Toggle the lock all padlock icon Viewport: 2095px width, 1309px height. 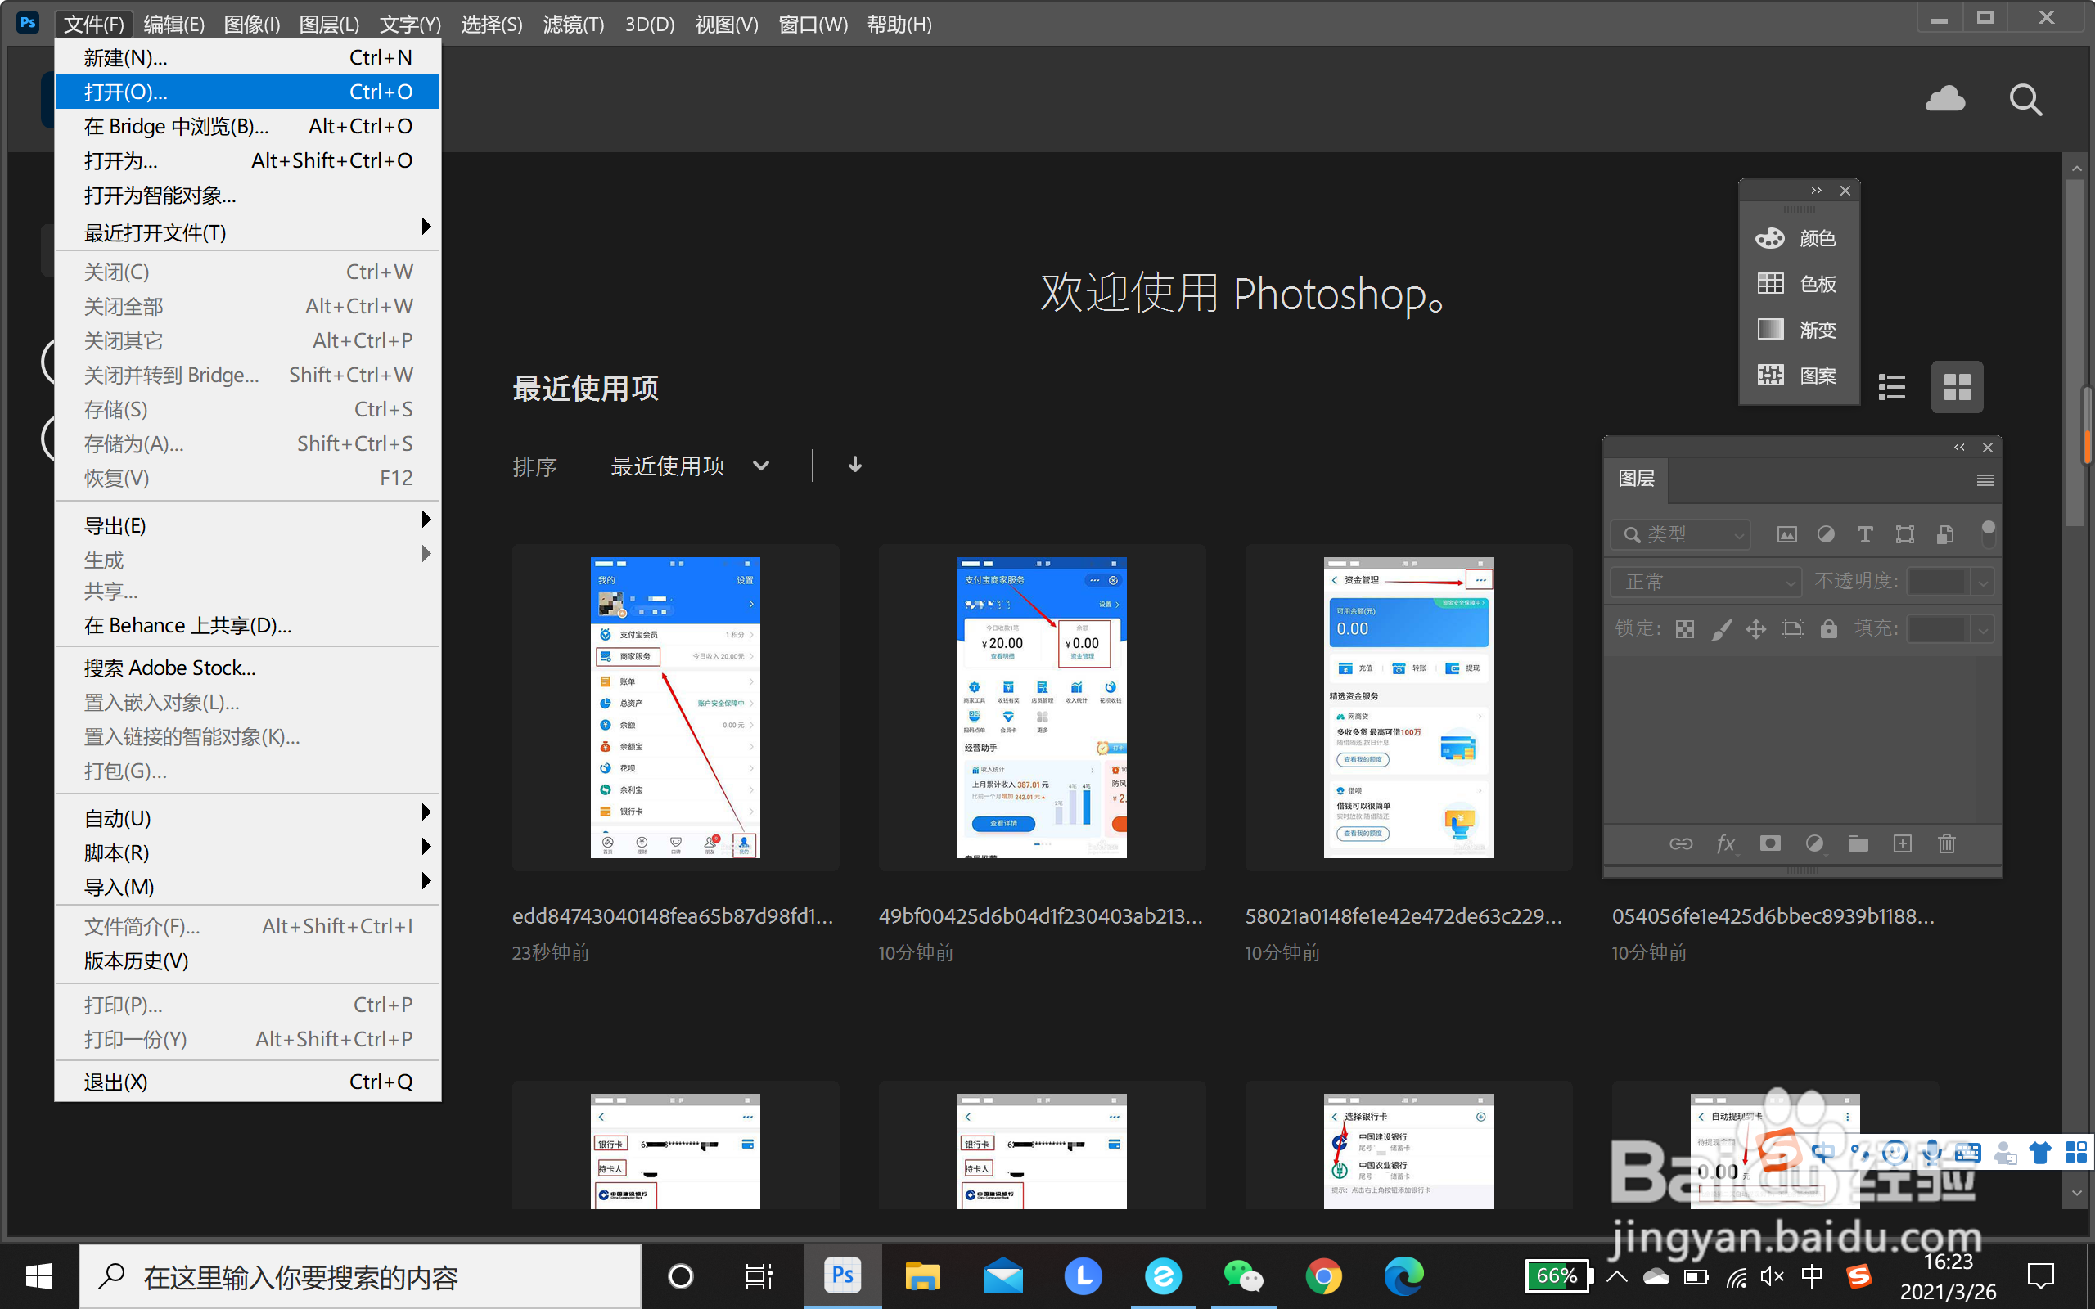click(x=1828, y=628)
